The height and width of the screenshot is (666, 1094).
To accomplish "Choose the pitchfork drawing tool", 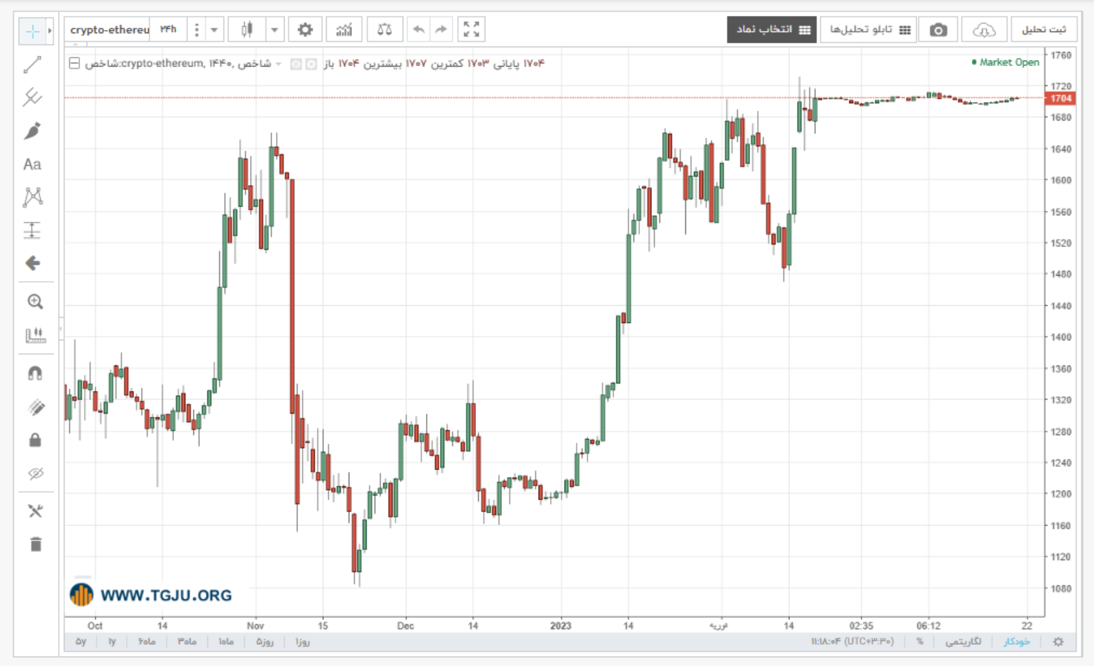I will (32, 97).
